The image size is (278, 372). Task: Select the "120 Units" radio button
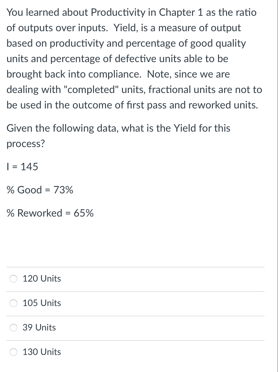(x=14, y=279)
